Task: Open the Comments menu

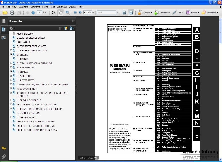Action: (x=35, y=7)
